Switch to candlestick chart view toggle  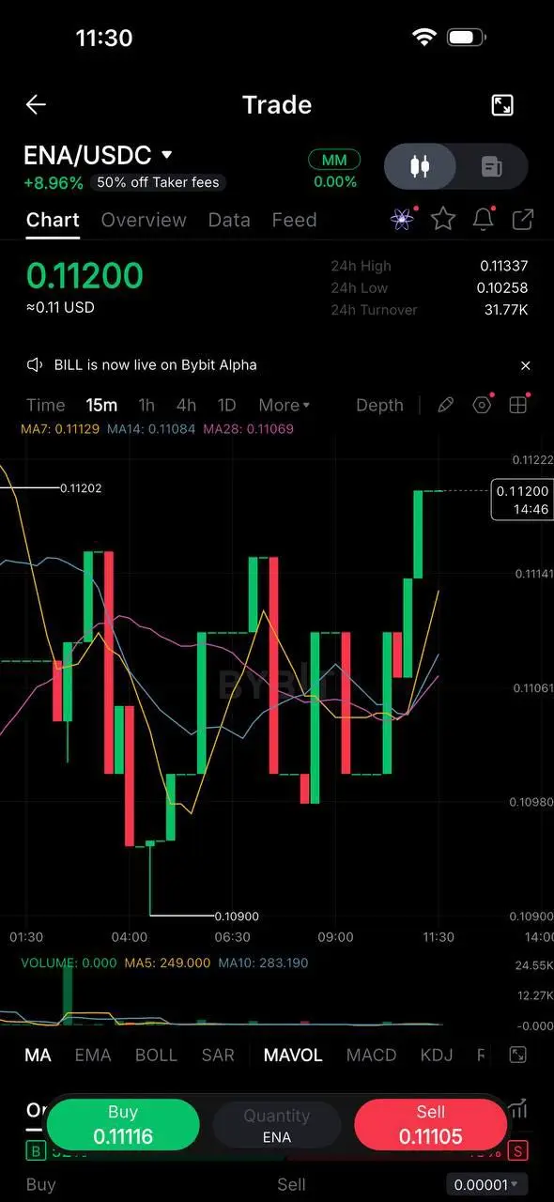[x=421, y=167]
